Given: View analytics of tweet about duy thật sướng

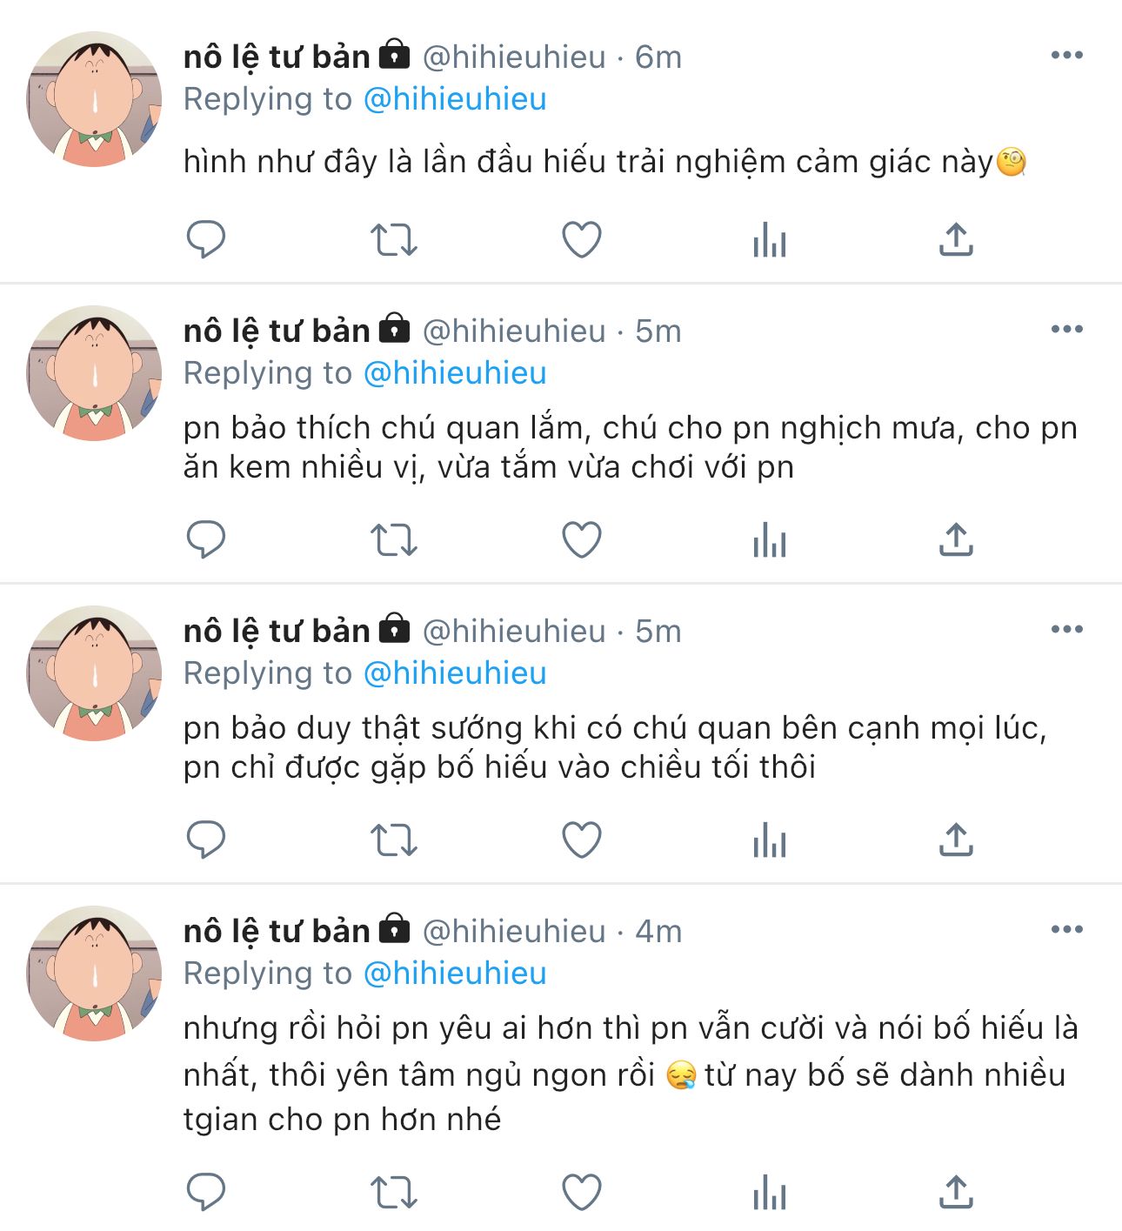Looking at the screenshot, I should click(770, 840).
